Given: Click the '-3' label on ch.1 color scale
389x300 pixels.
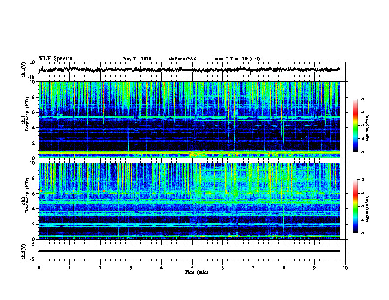Looking at the screenshot, I should click(x=362, y=99).
